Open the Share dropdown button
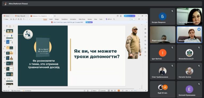Viewport: 204px width, 98px height. coord(132,19)
